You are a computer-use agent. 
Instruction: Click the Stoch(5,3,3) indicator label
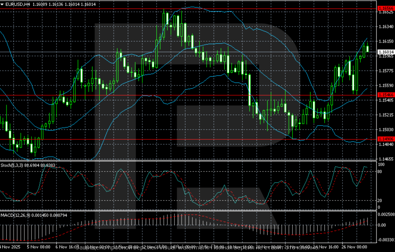pyautogui.click(x=11, y=165)
